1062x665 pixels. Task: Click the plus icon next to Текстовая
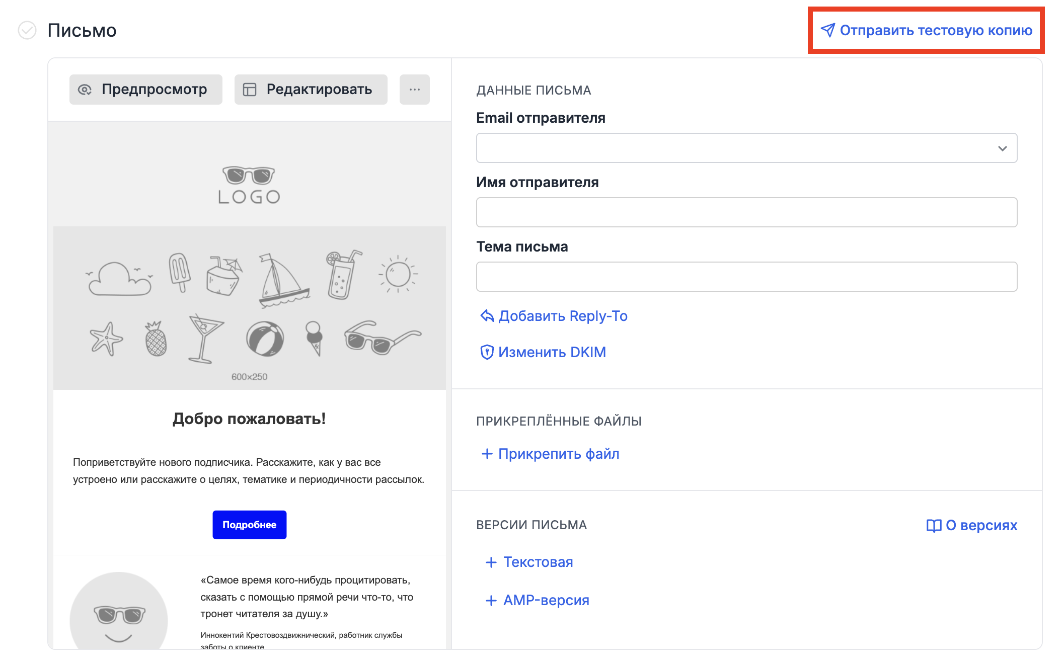click(491, 562)
